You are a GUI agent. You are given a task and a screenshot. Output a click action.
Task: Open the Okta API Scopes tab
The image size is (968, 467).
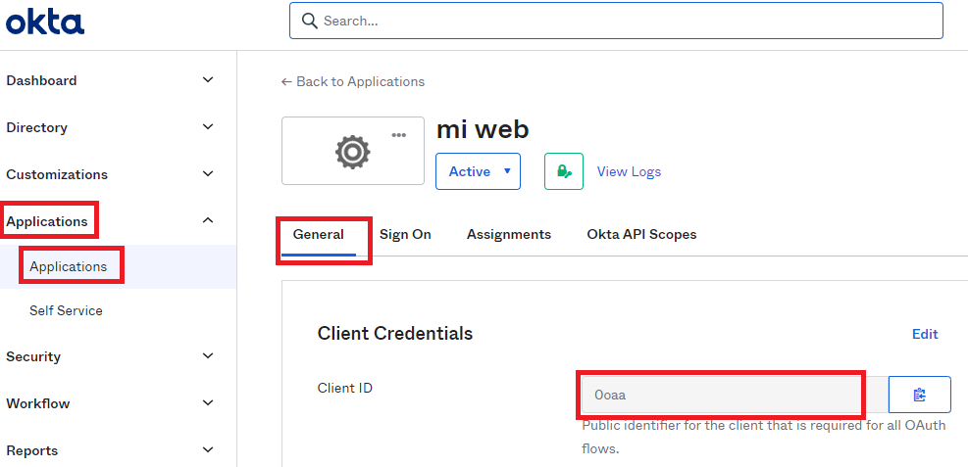pos(642,235)
